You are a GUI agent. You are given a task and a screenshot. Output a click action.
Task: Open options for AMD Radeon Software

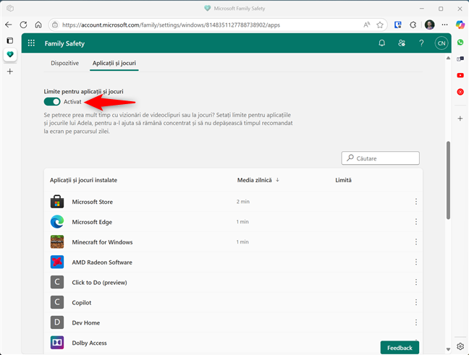point(415,262)
